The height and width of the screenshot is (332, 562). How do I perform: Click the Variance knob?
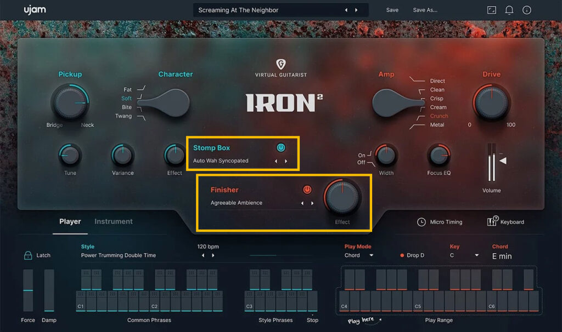[122, 155]
